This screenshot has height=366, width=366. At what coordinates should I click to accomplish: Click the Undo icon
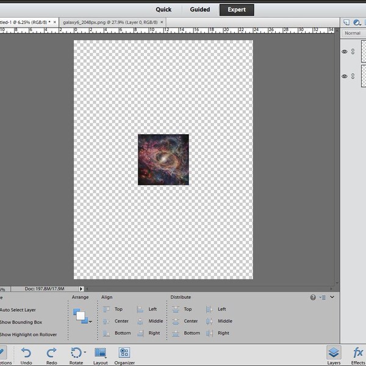[x=26, y=353]
